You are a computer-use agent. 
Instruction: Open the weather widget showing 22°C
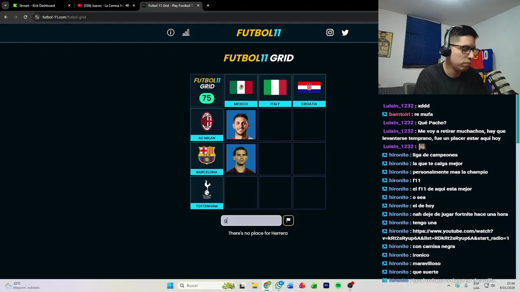22,286
